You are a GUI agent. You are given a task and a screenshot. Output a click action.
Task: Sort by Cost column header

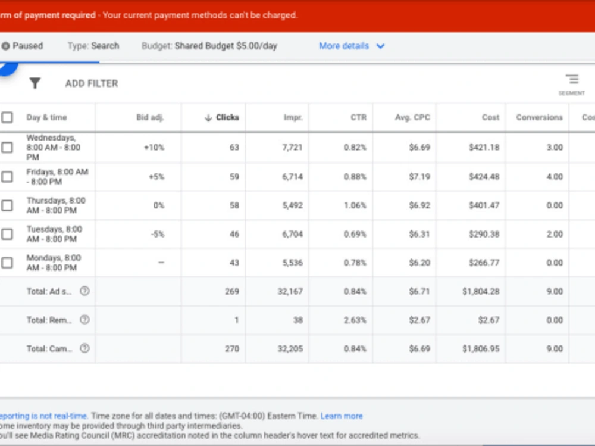(x=490, y=117)
